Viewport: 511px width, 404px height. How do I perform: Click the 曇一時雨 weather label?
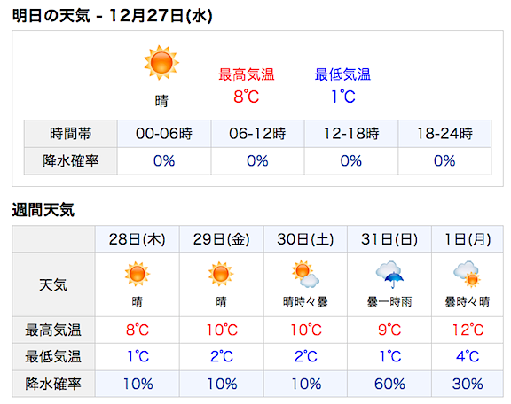tap(389, 302)
